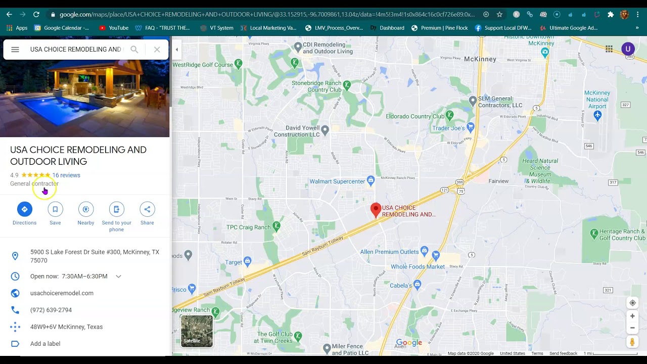Select the TPC Craig Ranch marker
This screenshot has height=364, width=647.
pyautogui.click(x=276, y=226)
